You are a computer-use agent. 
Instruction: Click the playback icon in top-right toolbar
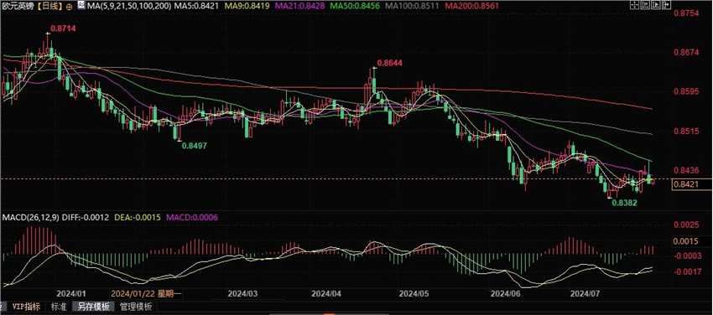tap(656, 4)
